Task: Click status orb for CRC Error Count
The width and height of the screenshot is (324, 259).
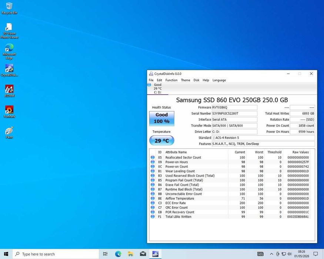Action: coord(153,207)
